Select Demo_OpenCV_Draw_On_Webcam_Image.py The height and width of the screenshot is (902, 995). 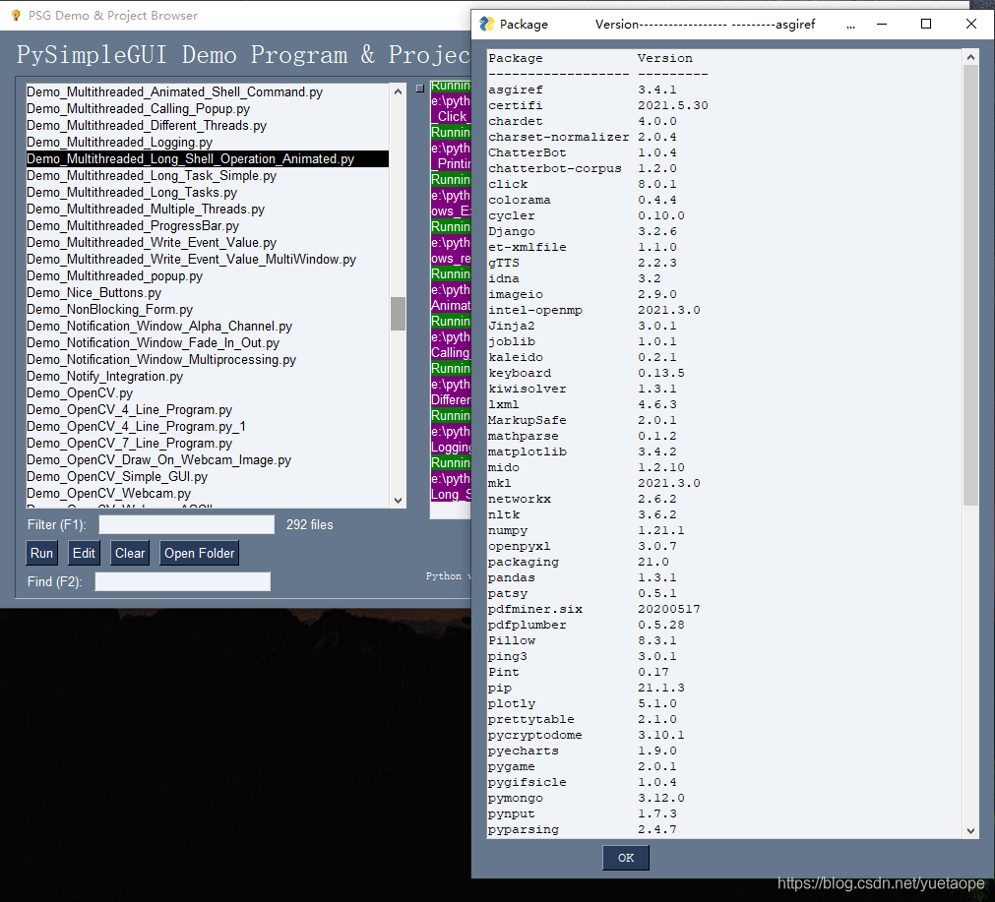coord(207,460)
